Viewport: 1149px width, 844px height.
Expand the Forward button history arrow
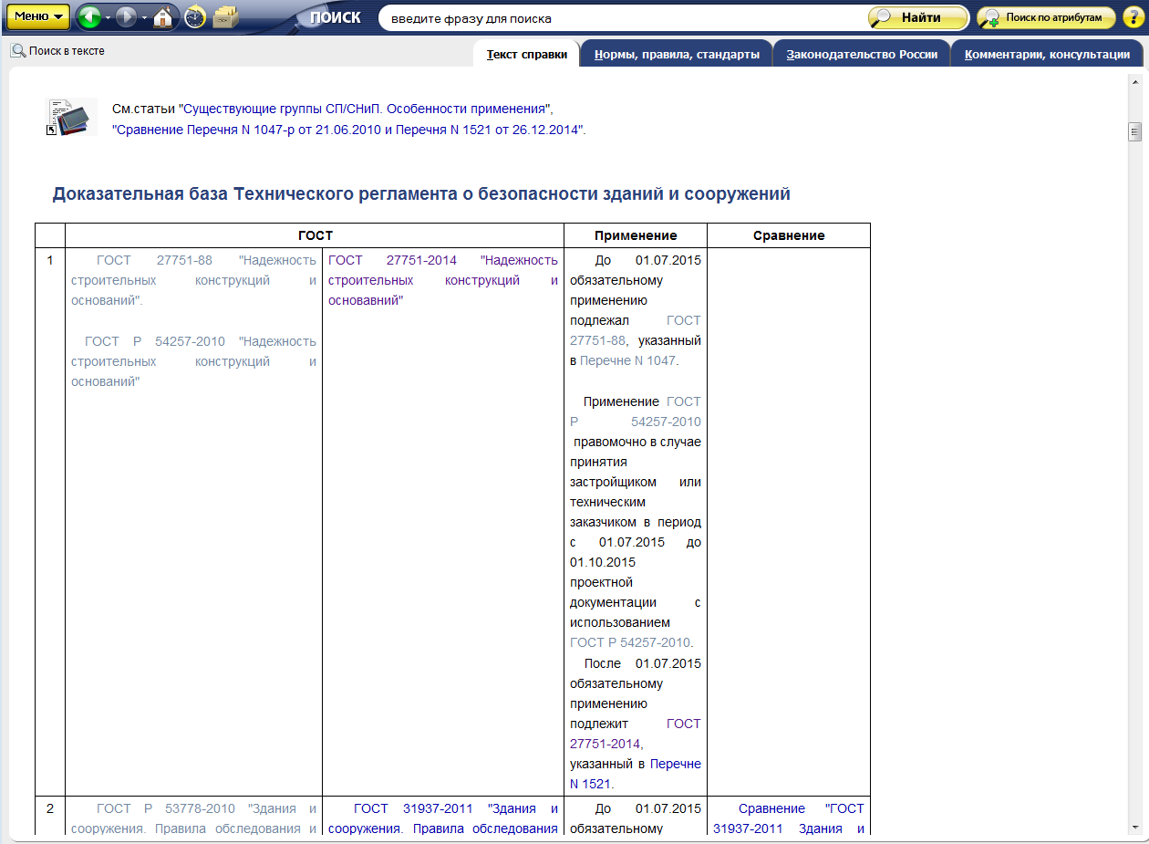(144, 18)
